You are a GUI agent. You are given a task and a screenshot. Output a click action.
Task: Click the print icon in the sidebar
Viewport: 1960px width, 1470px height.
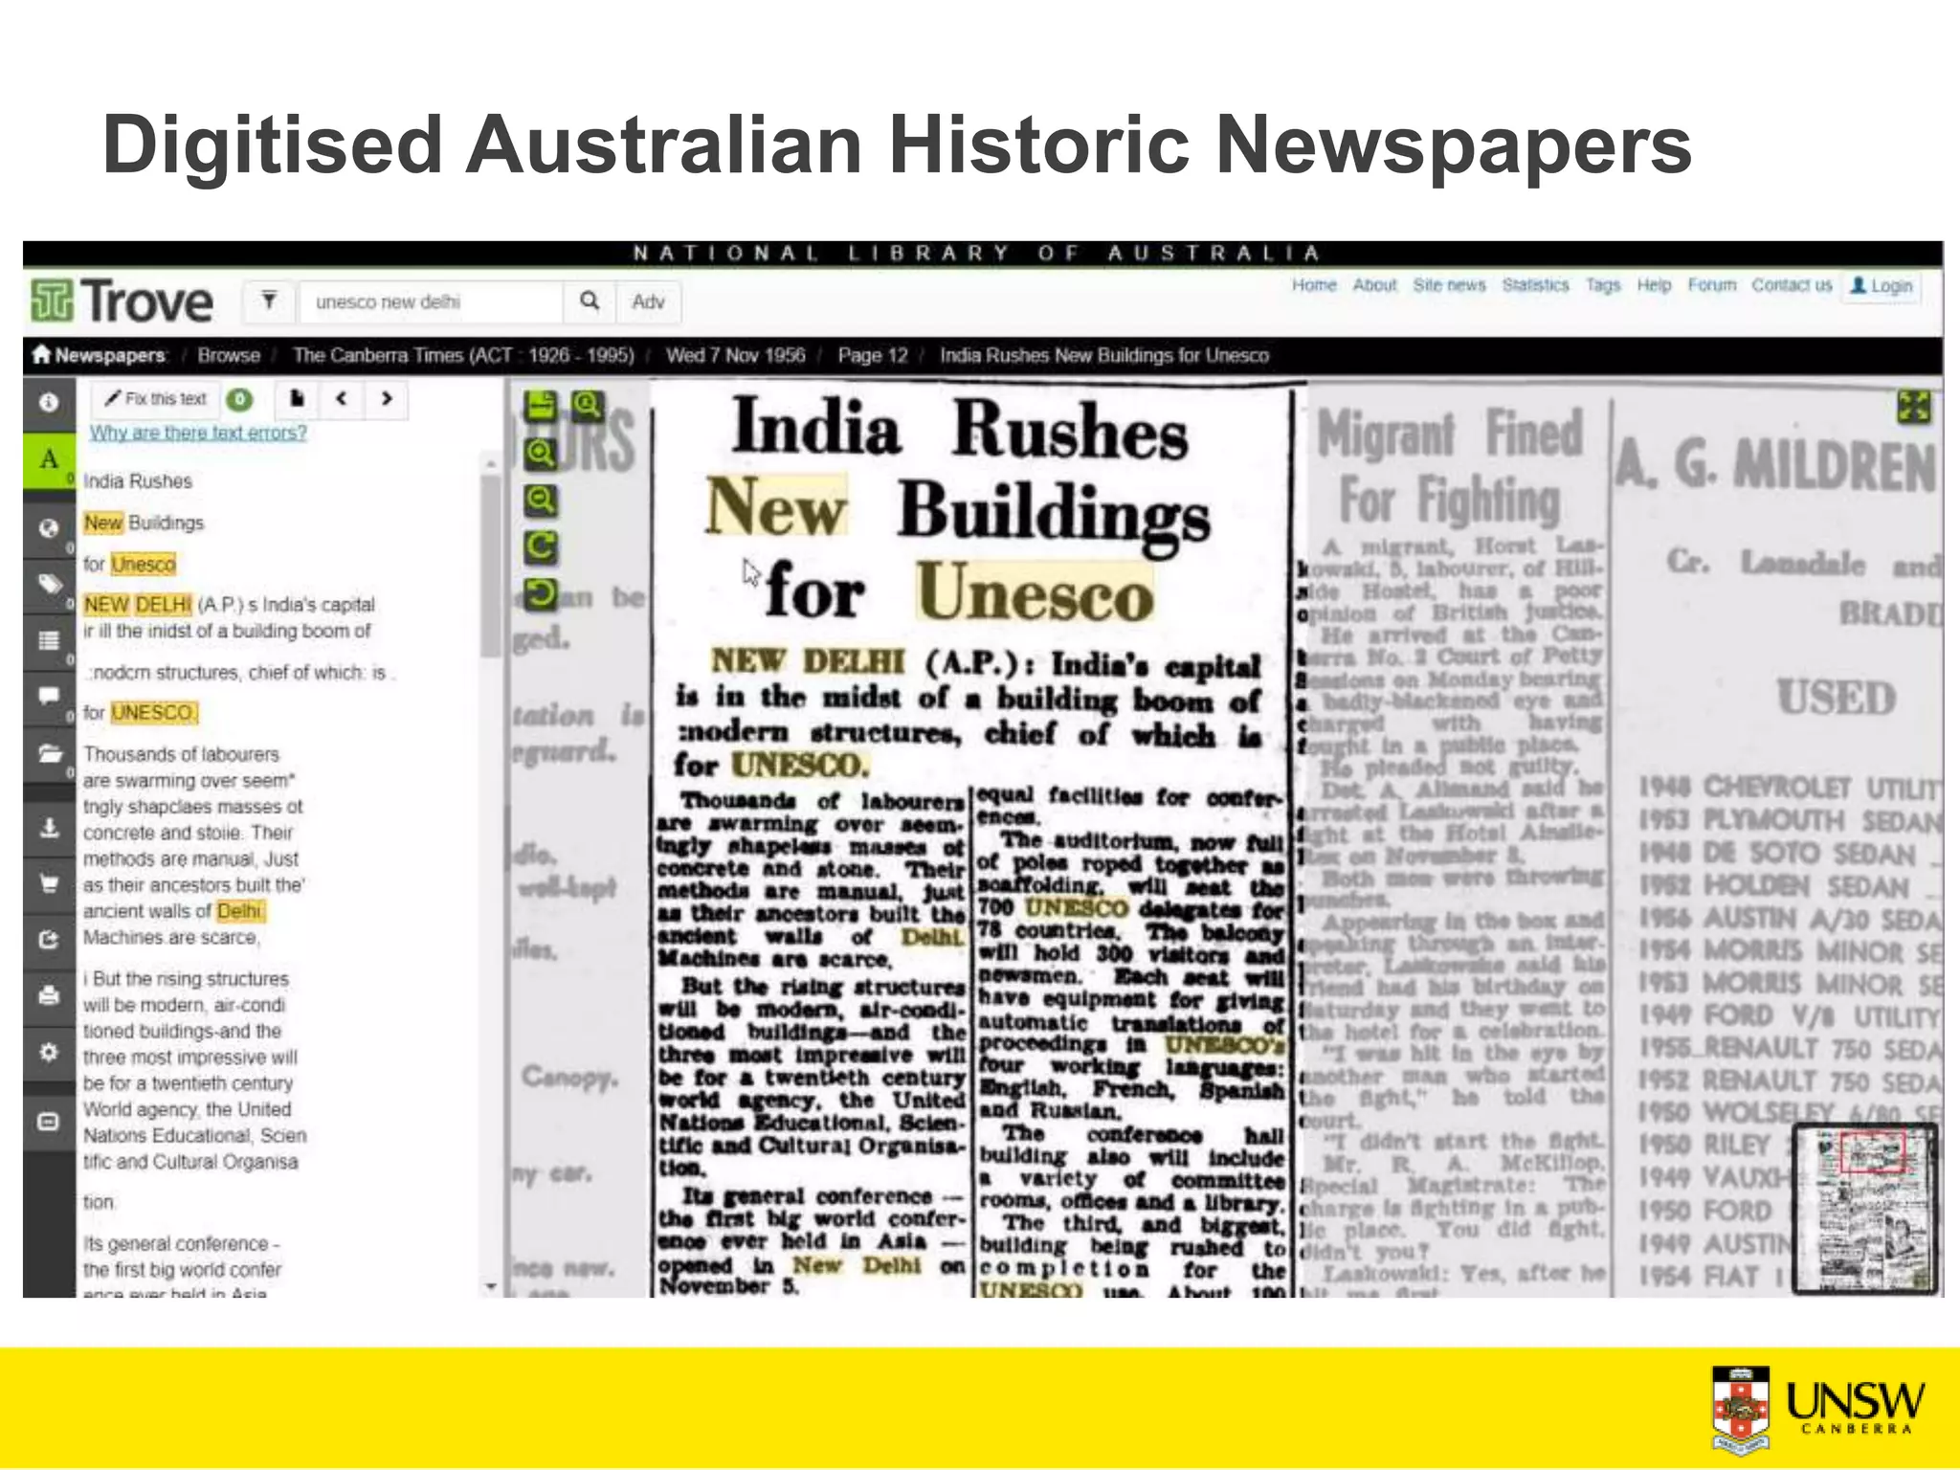[x=49, y=996]
